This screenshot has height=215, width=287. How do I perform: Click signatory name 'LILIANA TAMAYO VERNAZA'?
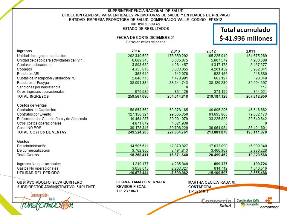coord(141,182)
